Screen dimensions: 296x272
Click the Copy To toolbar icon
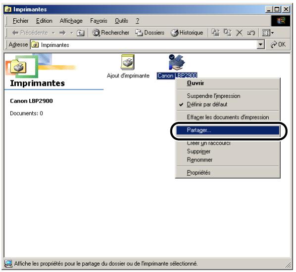(x=228, y=33)
